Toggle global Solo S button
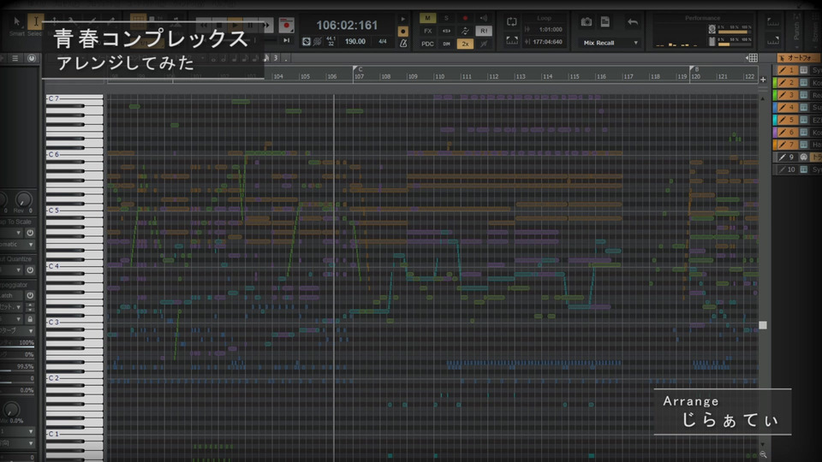Image resolution: width=822 pixels, height=462 pixels. click(446, 18)
